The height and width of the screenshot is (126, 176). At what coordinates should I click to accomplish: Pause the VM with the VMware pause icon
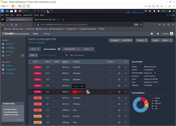[x=13, y=6]
